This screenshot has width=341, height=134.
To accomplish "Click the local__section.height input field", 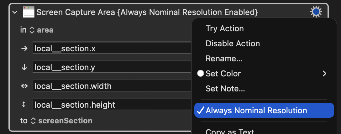I will pyautogui.click(x=112, y=105).
